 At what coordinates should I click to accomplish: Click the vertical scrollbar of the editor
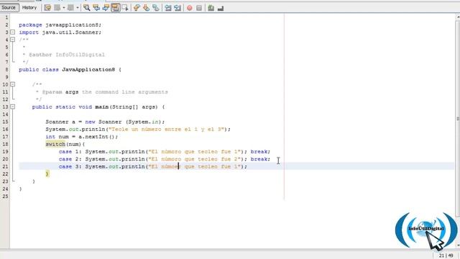point(458,119)
